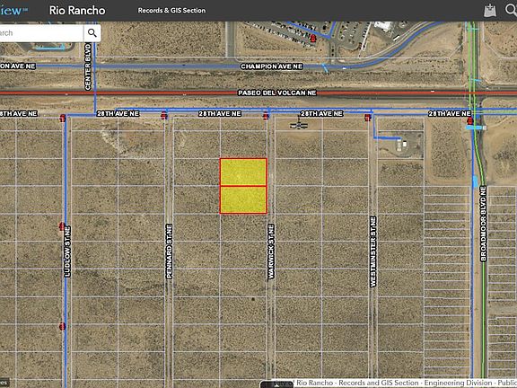Image resolution: width=517 pixels, height=388 pixels.
Task: Select the lower yellow highlighted parcel
Action: point(243,200)
